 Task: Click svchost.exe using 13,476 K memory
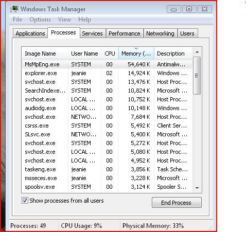(x=107, y=82)
